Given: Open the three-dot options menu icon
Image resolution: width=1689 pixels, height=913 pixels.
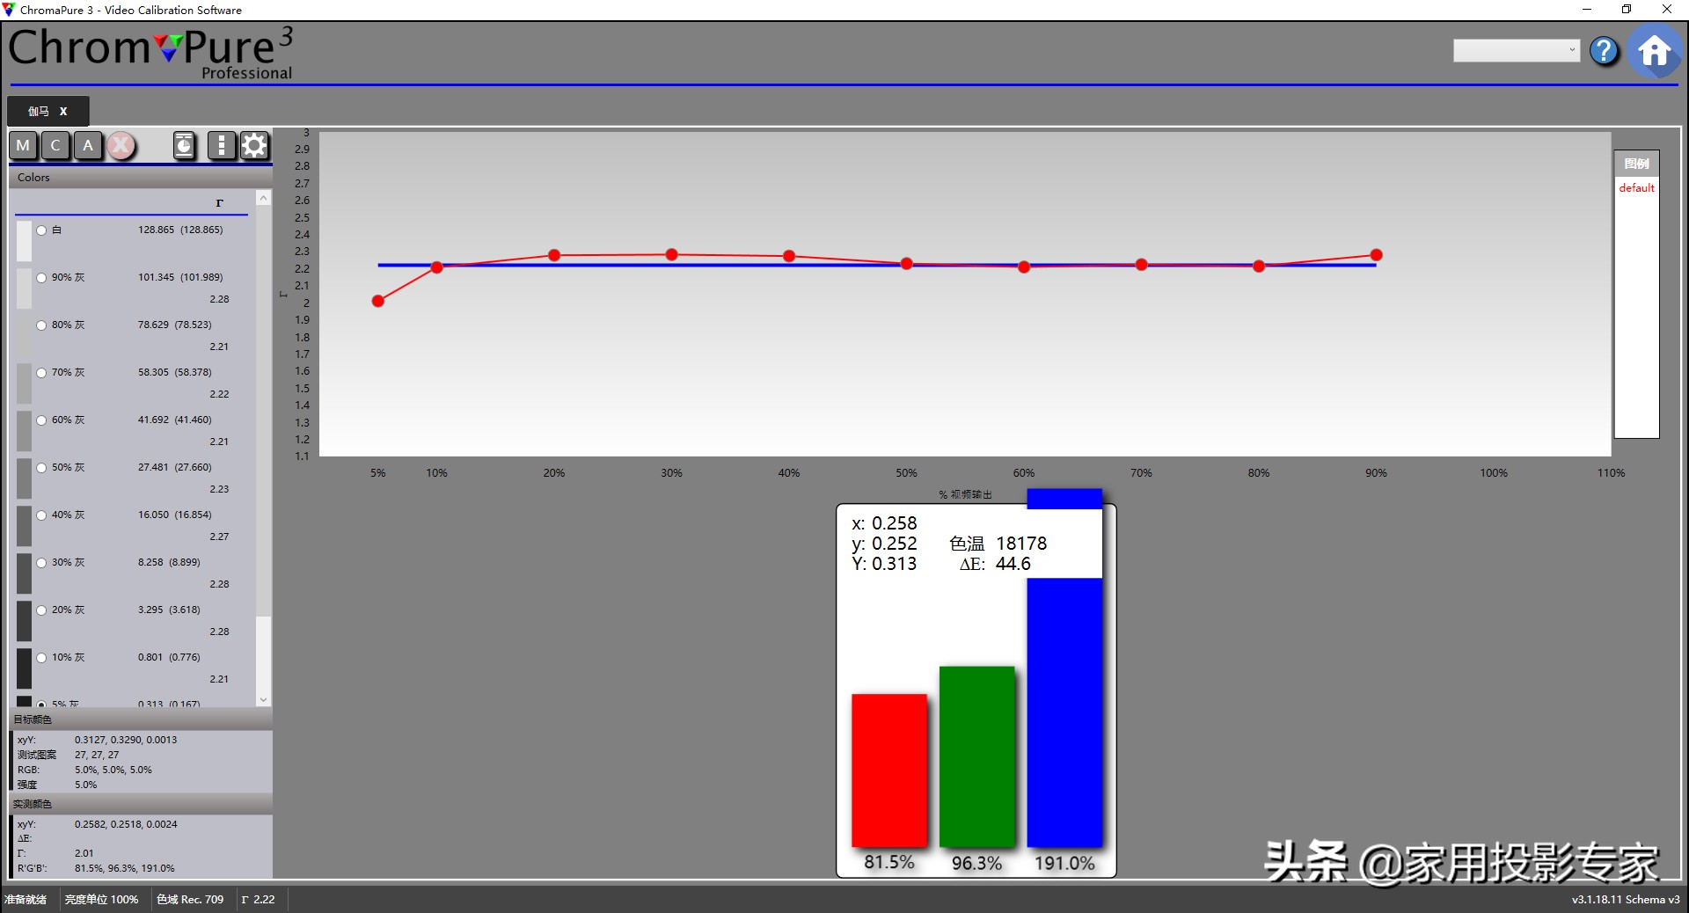Looking at the screenshot, I should click(221, 145).
